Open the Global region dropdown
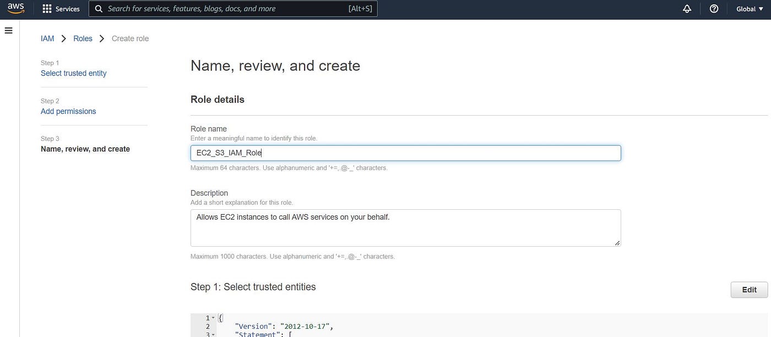Image resolution: width=771 pixels, height=337 pixels. [750, 9]
